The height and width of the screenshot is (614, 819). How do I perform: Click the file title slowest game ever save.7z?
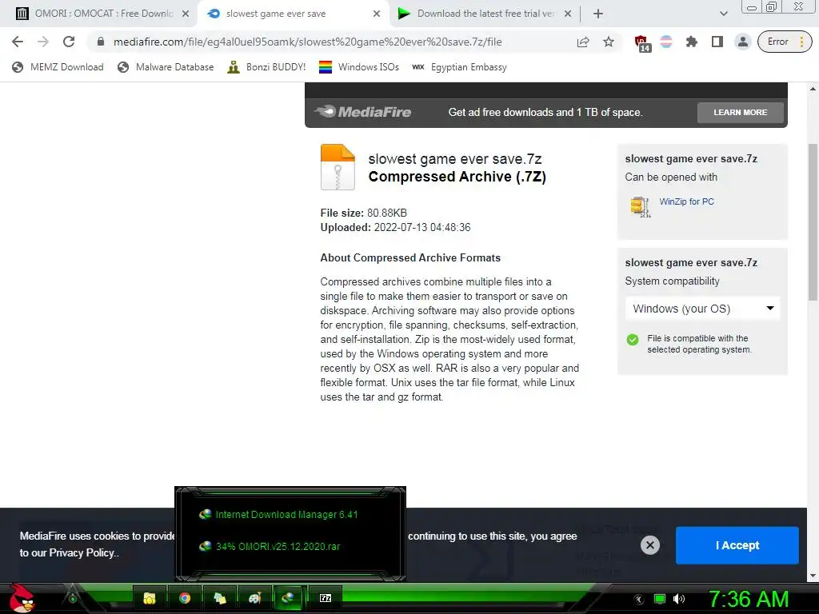pos(454,159)
